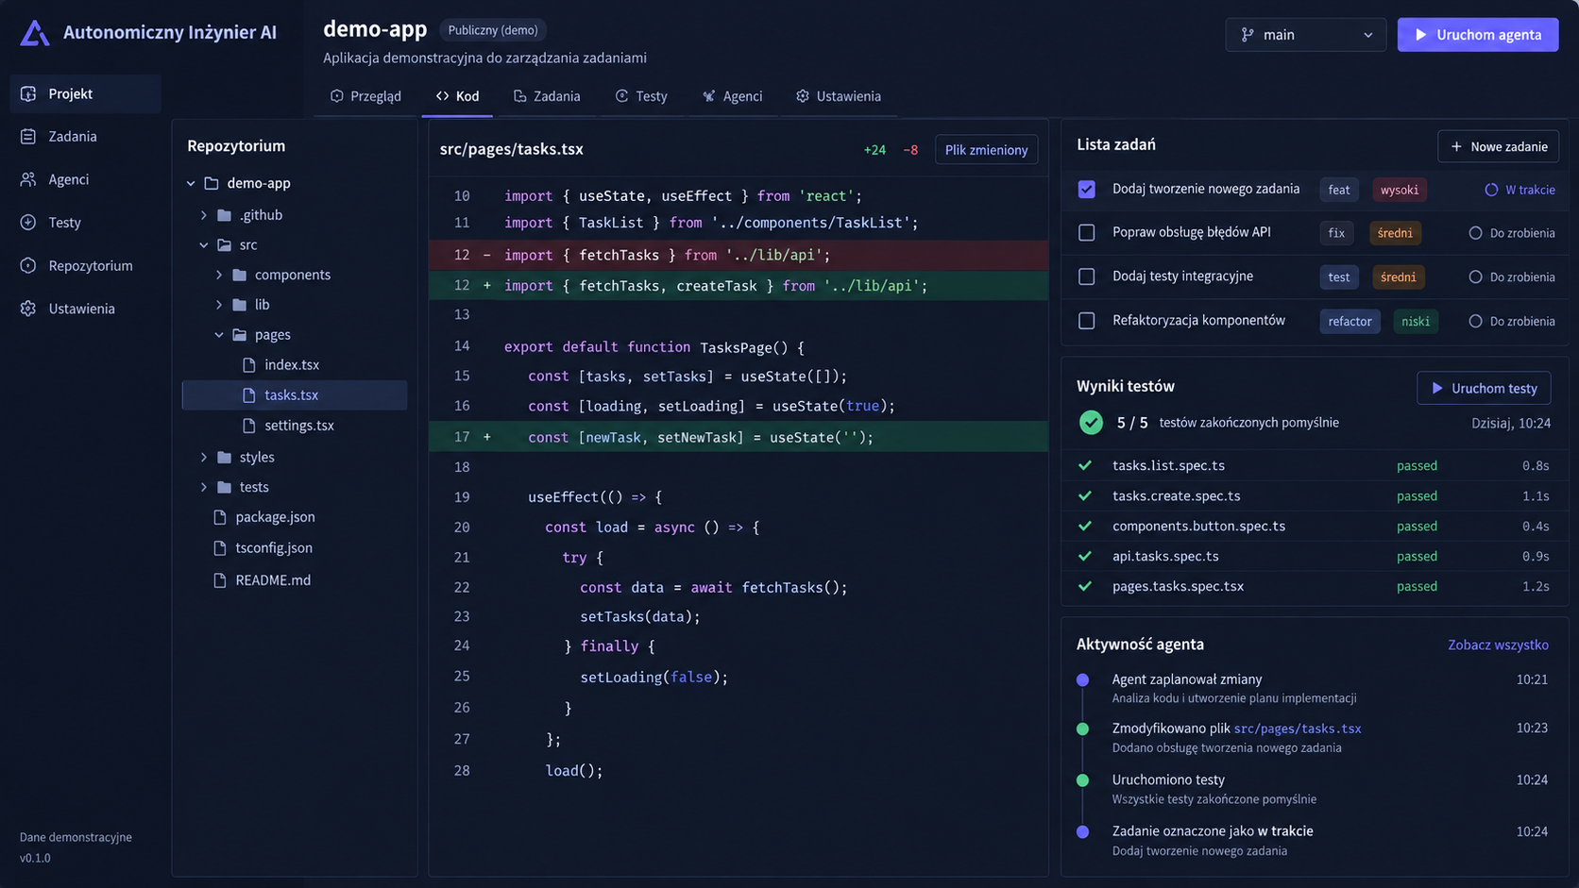Click the Uruchom testy button
This screenshot has height=888, width=1579.
[1484, 388]
